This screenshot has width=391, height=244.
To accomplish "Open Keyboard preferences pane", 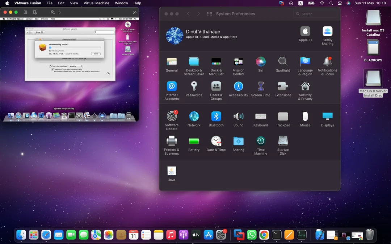I will coord(261,119).
